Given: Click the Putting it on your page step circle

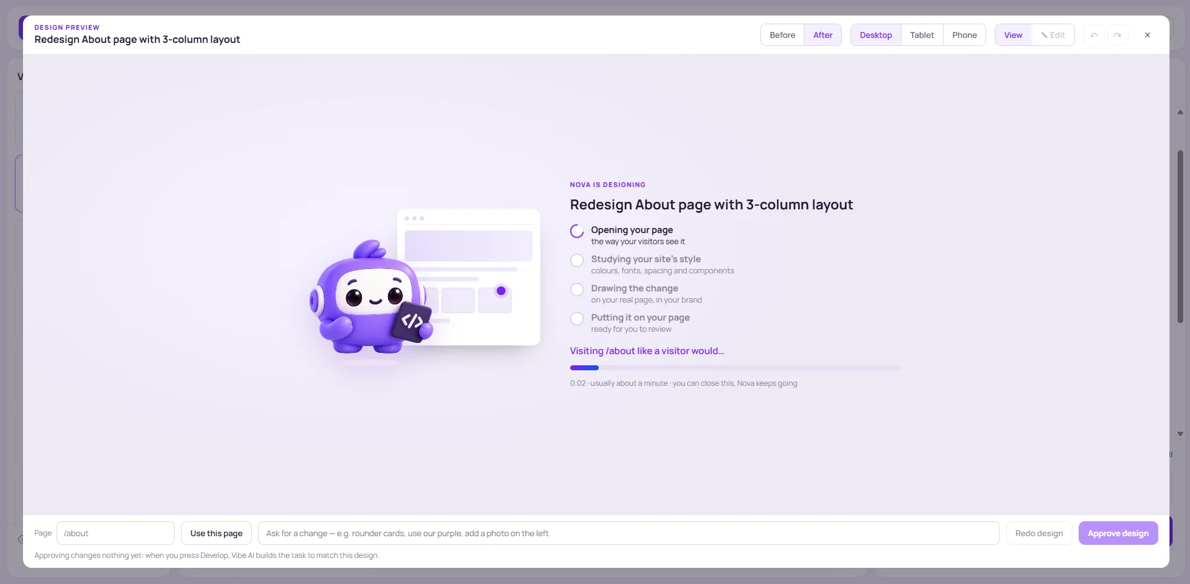Looking at the screenshot, I should [577, 319].
